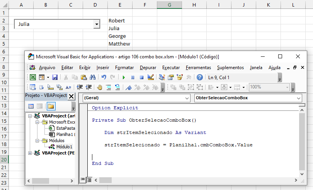Viewport: 313px width, 190px height.
Task: Outdent the code with the Outdent icon
Action: 88,87
